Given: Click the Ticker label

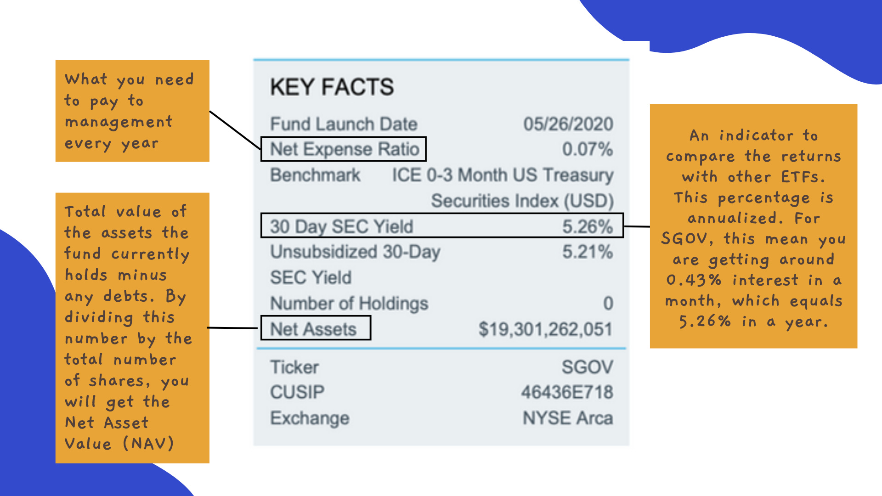Looking at the screenshot, I should click(x=294, y=367).
